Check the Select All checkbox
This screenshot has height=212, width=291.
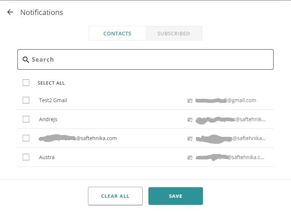pyautogui.click(x=26, y=82)
